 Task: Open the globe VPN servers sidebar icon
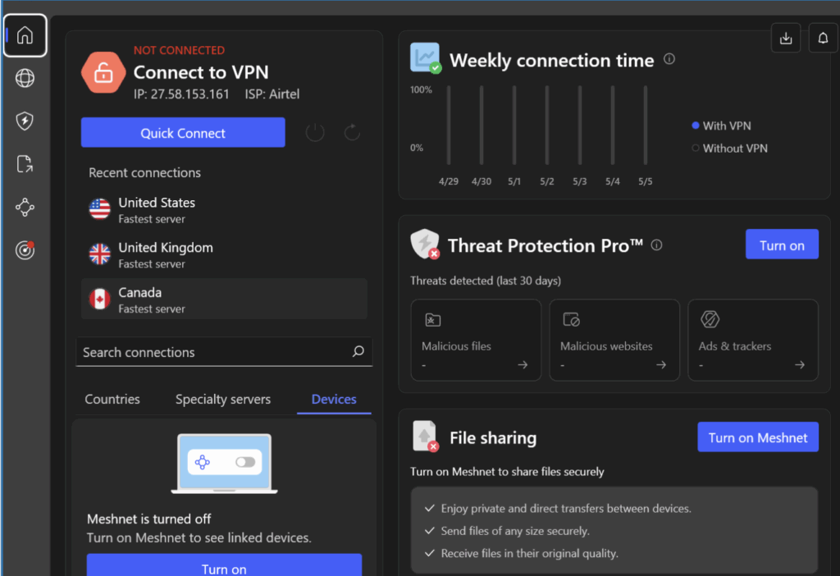point(25,78)
